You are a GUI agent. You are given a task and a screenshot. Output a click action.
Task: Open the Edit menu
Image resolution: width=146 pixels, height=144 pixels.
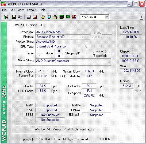point(12,10)
